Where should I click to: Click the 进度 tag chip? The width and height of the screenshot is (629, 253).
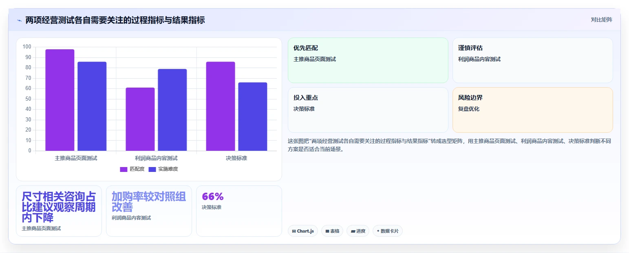coord(358,231)
